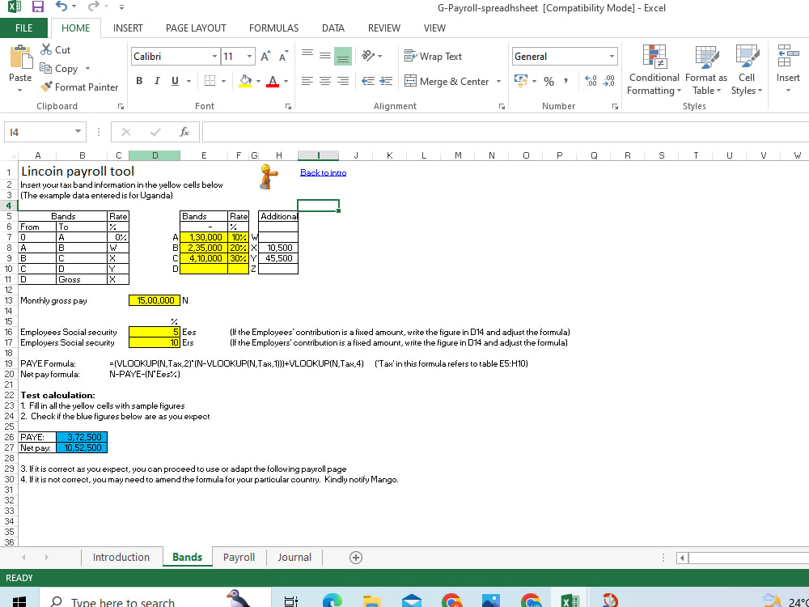This screenshot has width=809, height=607.
Task: Click the Copy icon
Action: pyautogui.click(x=46, y=68)
